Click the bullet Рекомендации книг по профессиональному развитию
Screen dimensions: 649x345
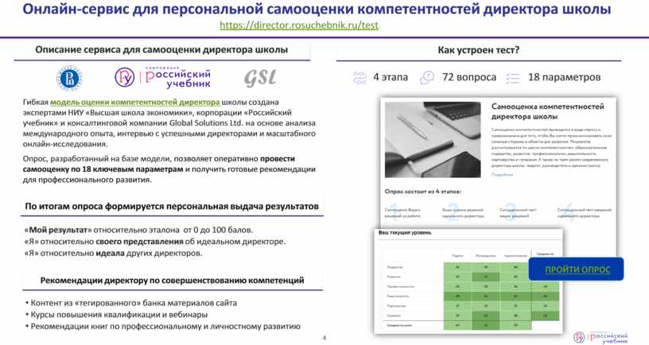163,327
